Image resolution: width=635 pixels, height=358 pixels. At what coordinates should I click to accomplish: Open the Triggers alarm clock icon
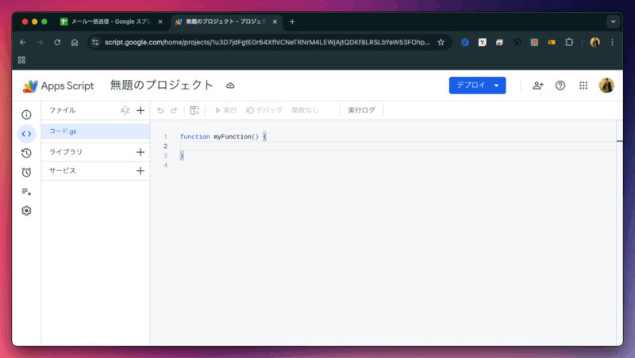tap(26, 172)
